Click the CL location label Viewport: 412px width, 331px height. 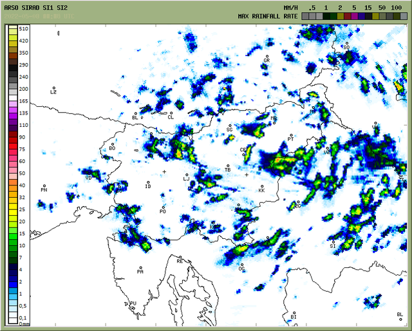(x=171, y=117)
